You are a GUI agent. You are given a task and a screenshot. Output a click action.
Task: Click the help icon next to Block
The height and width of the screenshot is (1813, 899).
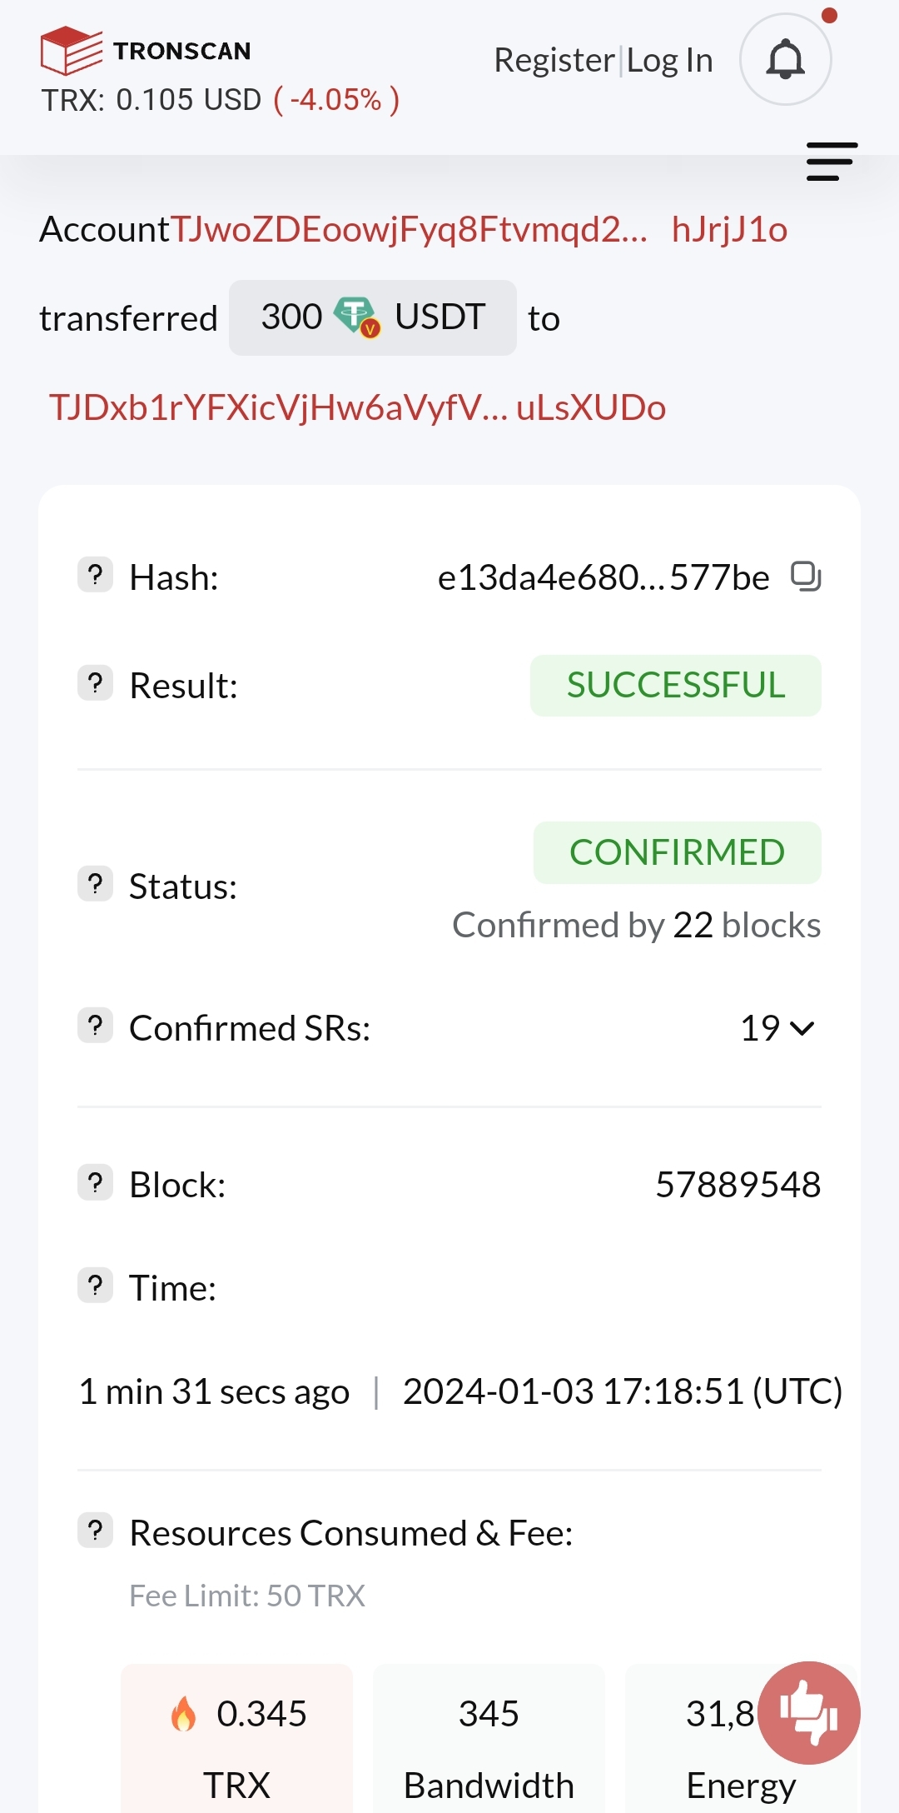coord(96,1182)
